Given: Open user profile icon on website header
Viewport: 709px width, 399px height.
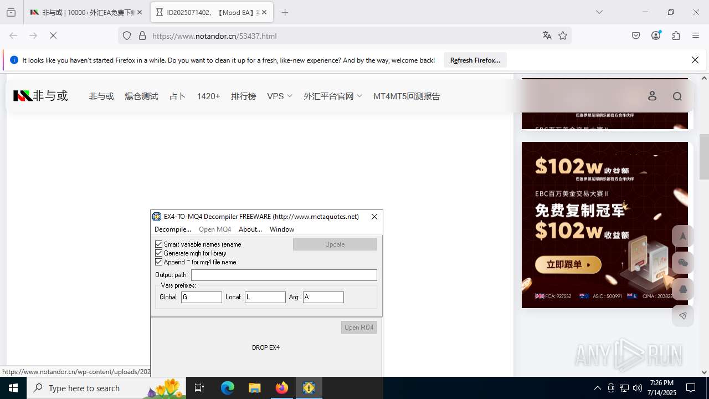Looking at the screenshot, I should click(x=652, y=96).
